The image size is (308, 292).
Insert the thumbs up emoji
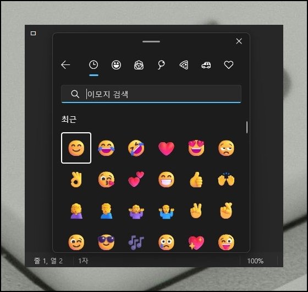click(x=196, y=180)
